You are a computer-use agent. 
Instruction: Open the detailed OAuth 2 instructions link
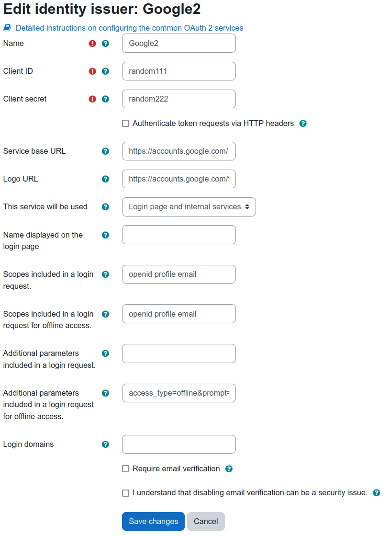pos(129,28)
